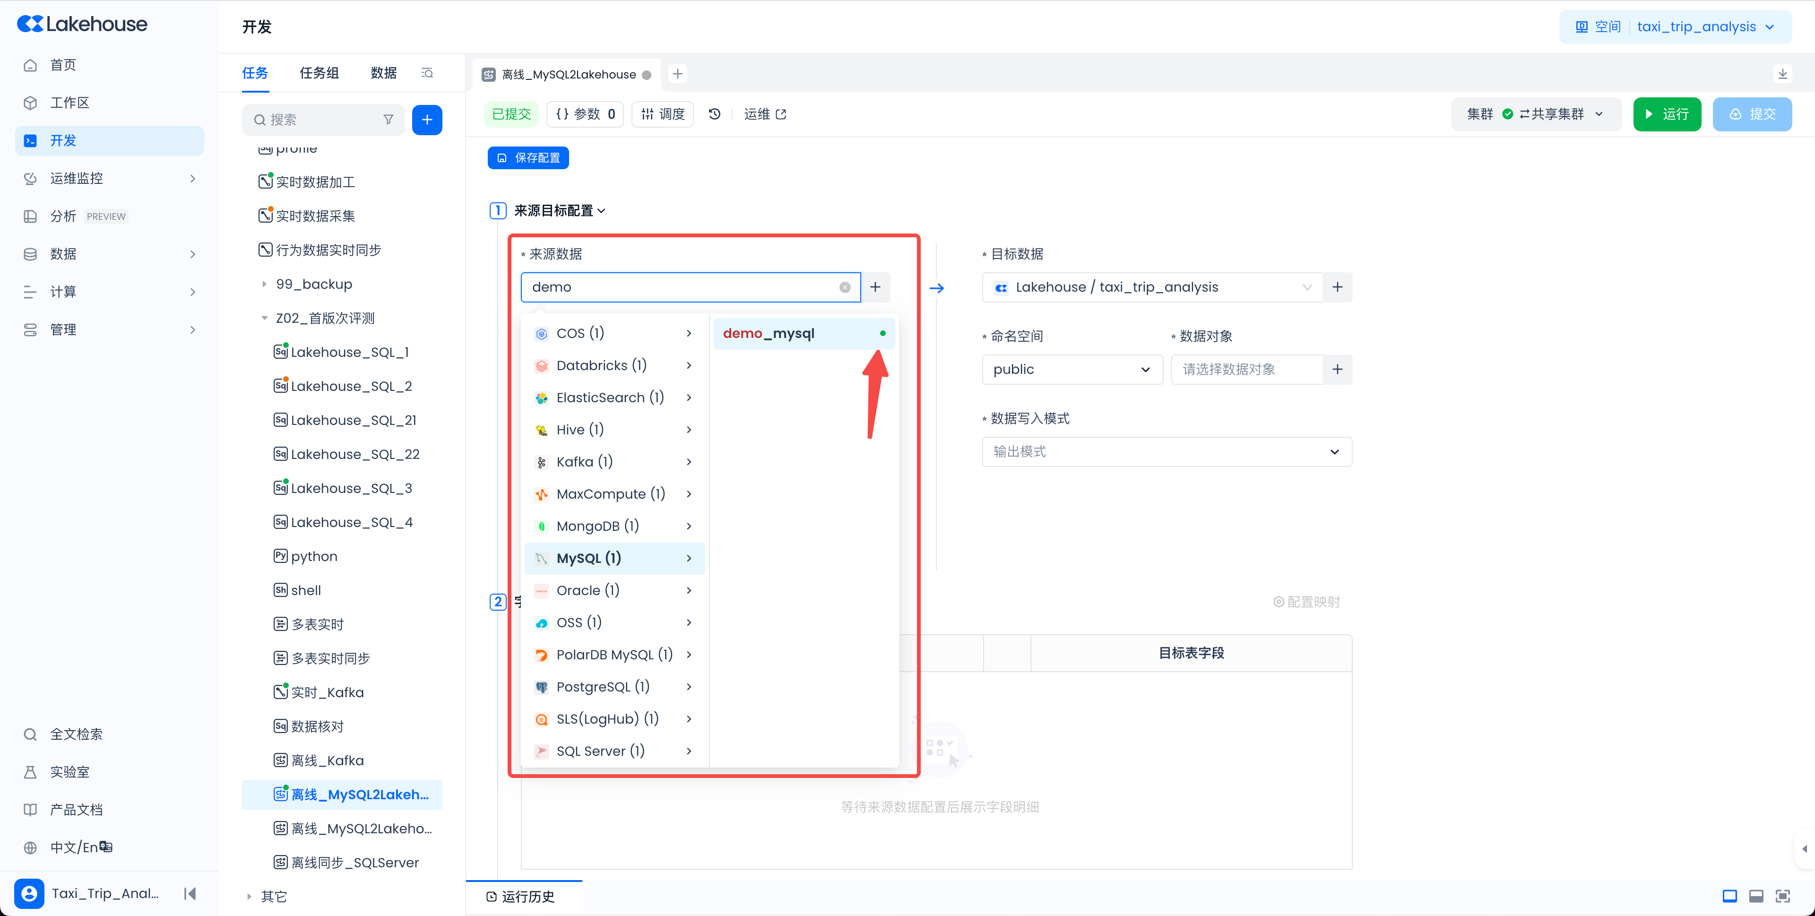Switch to the 任务 tab
Viewport: 1815px width, 916px height.
tap(255, 73)
